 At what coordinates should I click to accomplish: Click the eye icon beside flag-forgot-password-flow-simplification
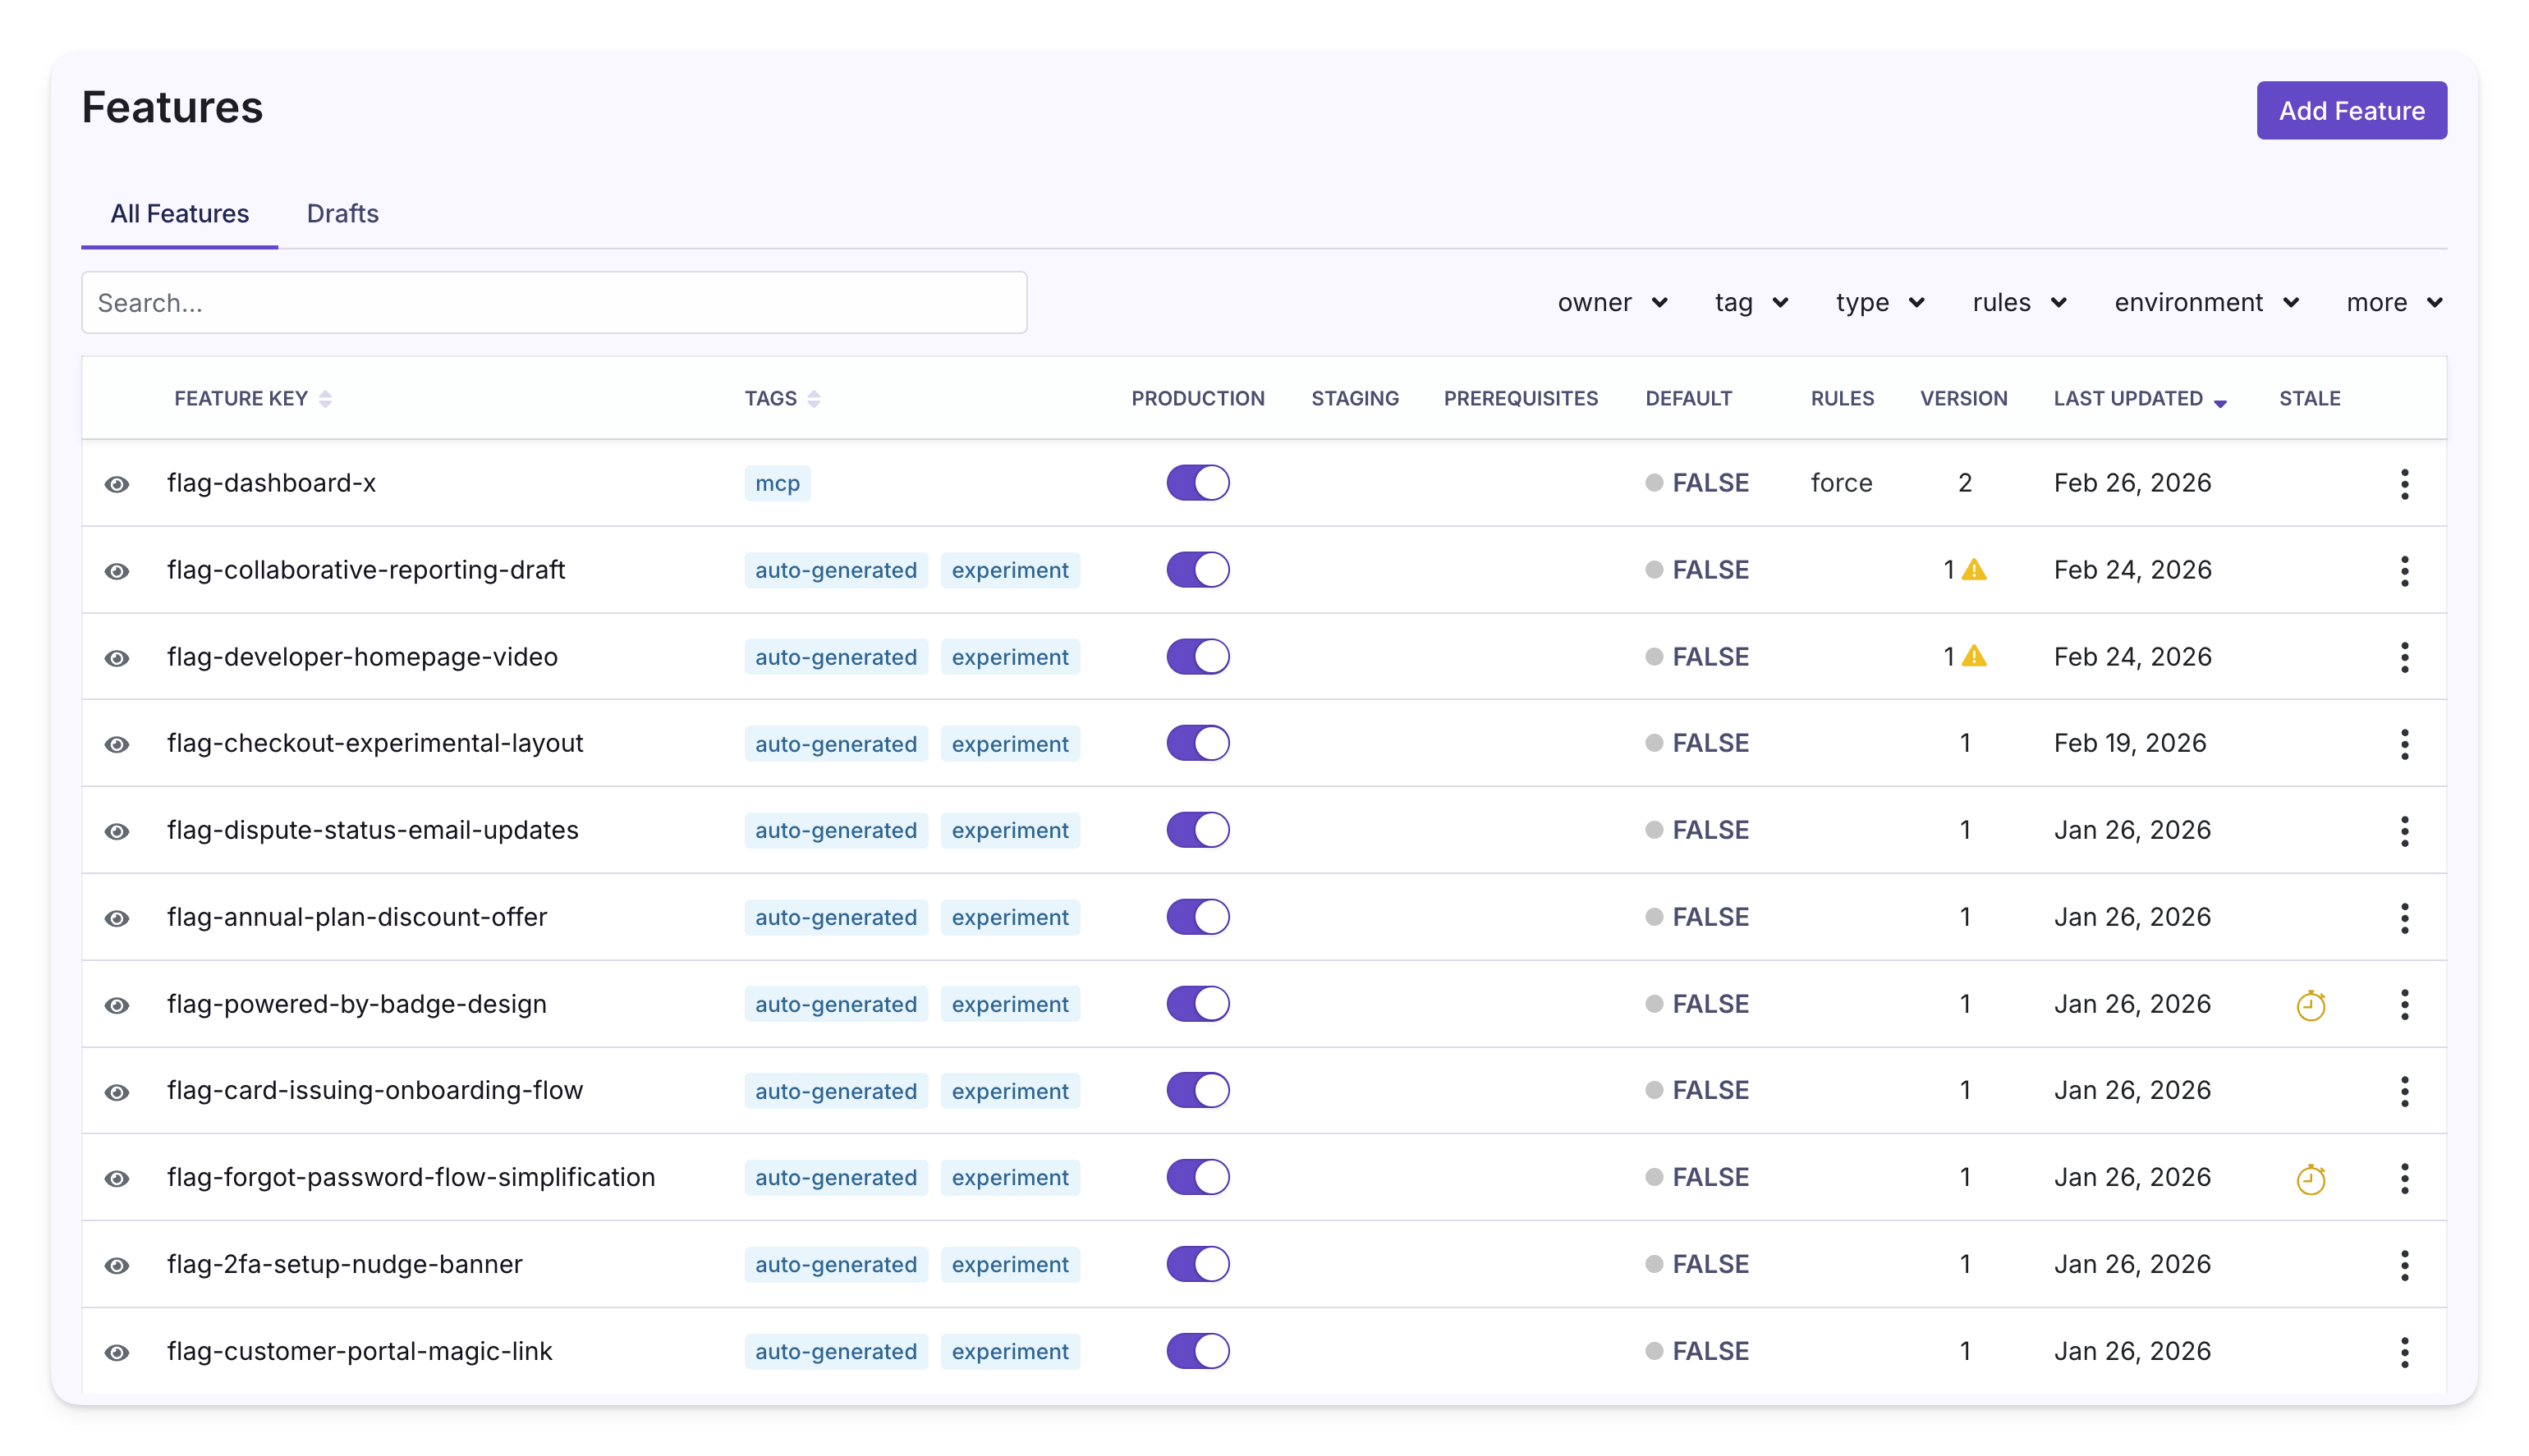117,1178
